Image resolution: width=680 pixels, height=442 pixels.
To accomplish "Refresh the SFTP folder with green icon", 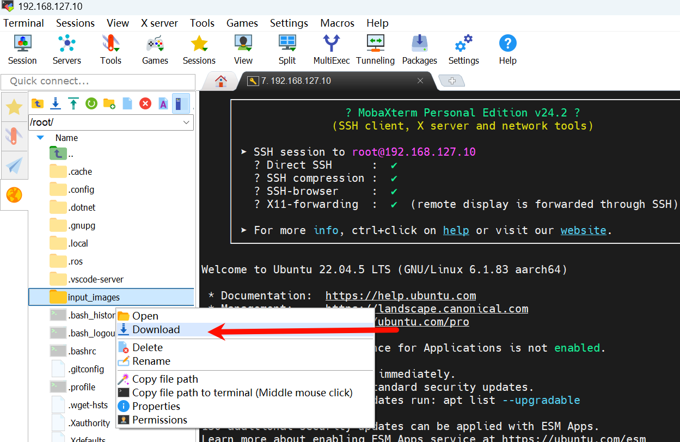I will (x=91, y=103).
